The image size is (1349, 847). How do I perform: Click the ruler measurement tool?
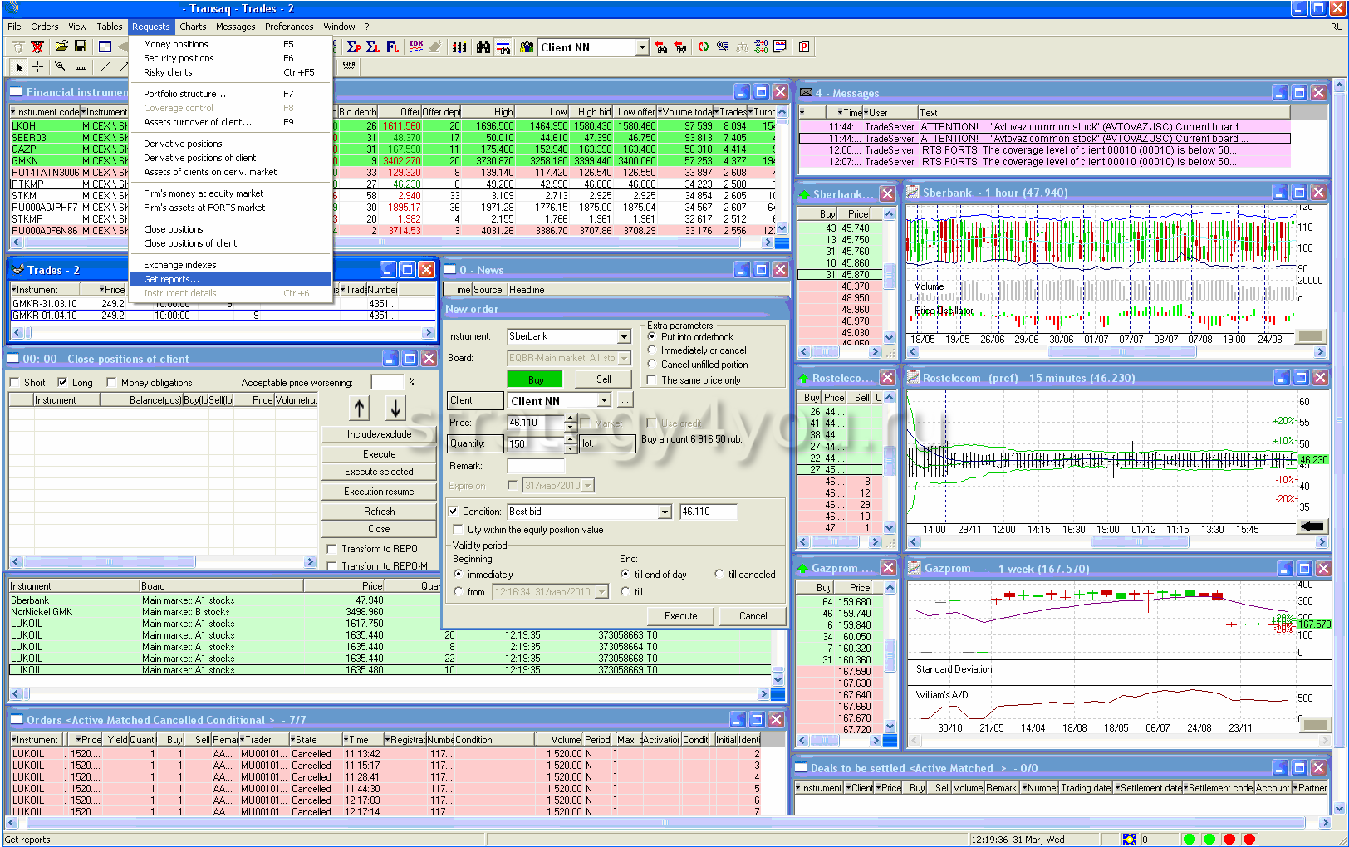click(x=81, y=66)
